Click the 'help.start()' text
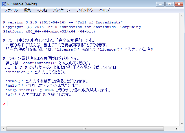 click(21, 90)
